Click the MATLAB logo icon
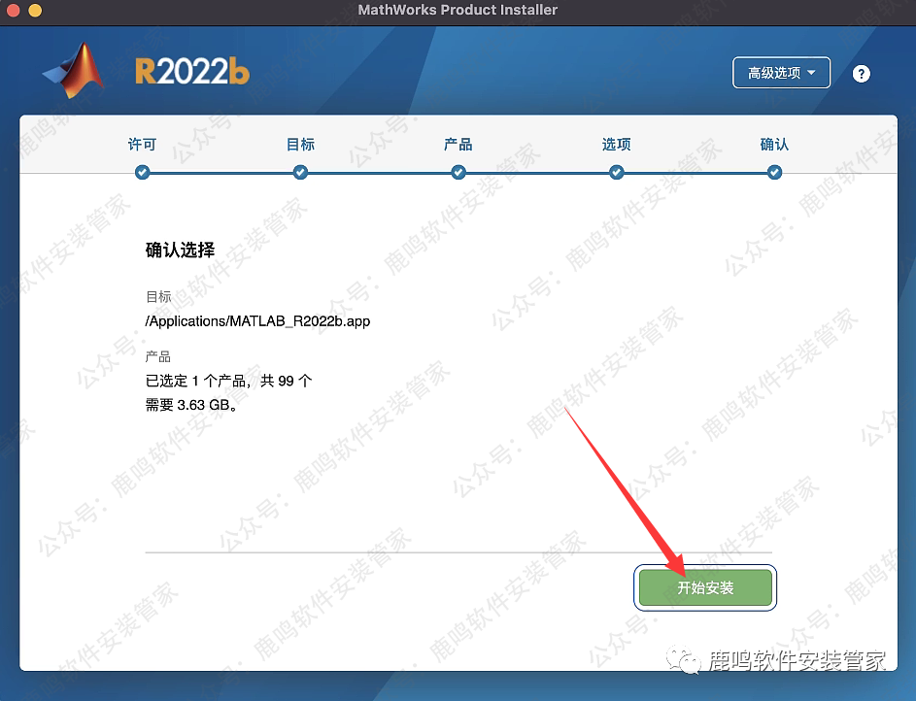 pos(73,70)
